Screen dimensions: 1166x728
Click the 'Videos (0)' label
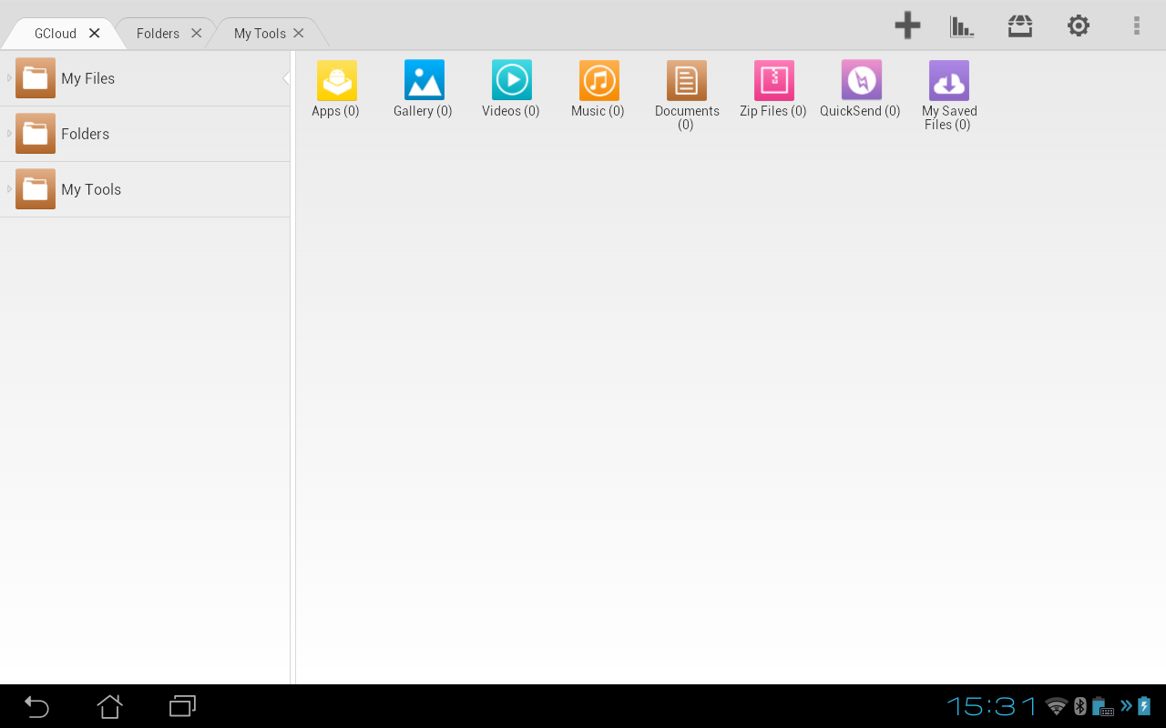coord(511,111)
